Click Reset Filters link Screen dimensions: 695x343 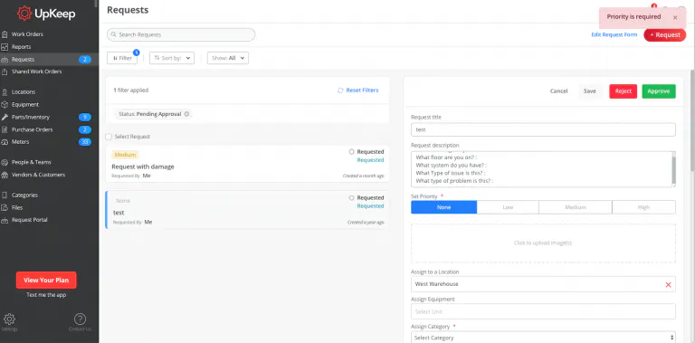[x=363, y=91]
